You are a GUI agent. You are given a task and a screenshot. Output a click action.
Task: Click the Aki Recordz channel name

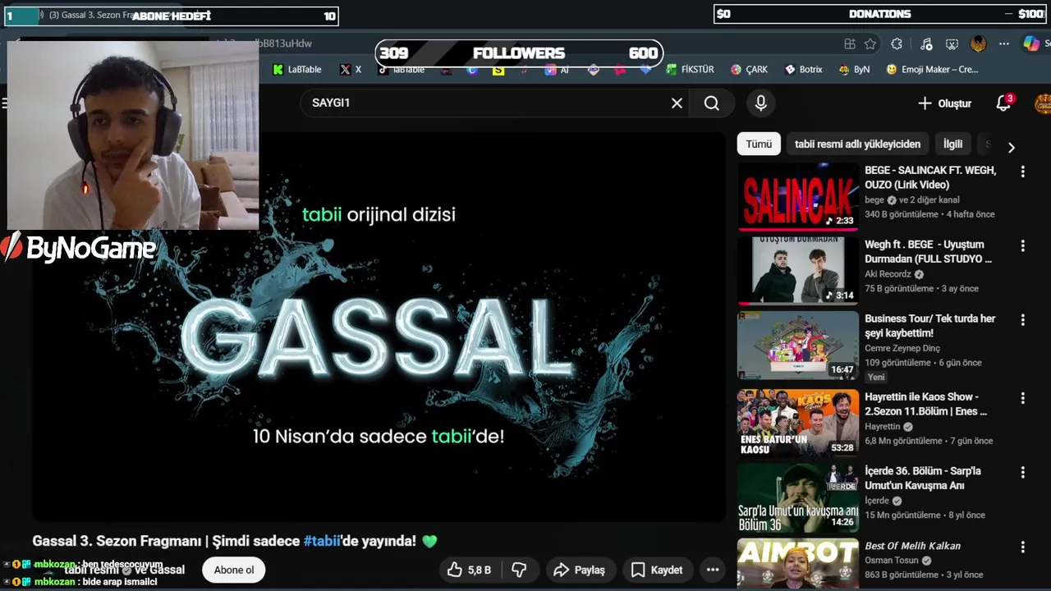888,274
